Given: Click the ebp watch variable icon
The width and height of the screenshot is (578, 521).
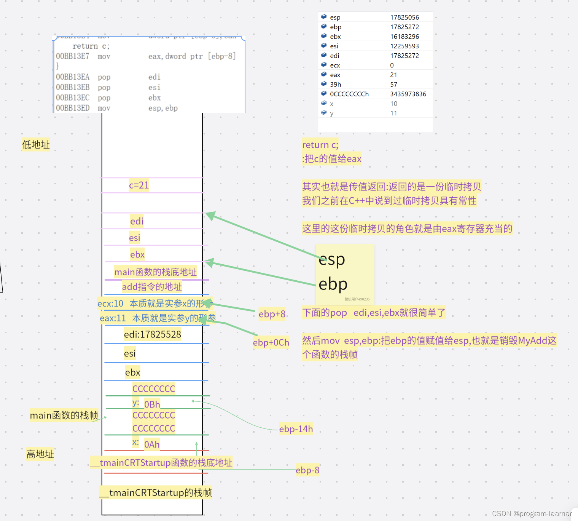Looking at the screenshot, I should (324, 26).
